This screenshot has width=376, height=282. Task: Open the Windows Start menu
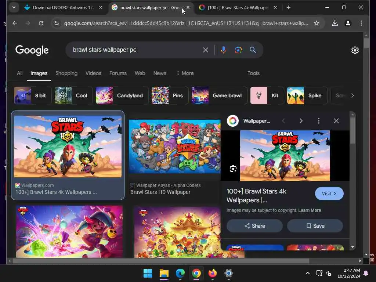click(x=148, y=273)
